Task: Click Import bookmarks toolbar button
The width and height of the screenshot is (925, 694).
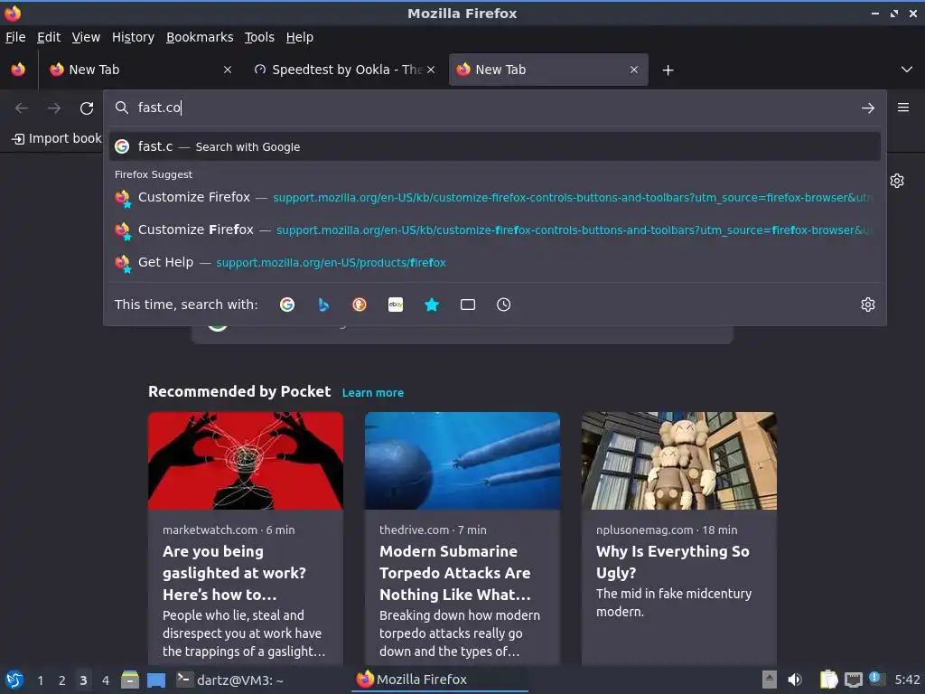Action: (x=57, y=138)
